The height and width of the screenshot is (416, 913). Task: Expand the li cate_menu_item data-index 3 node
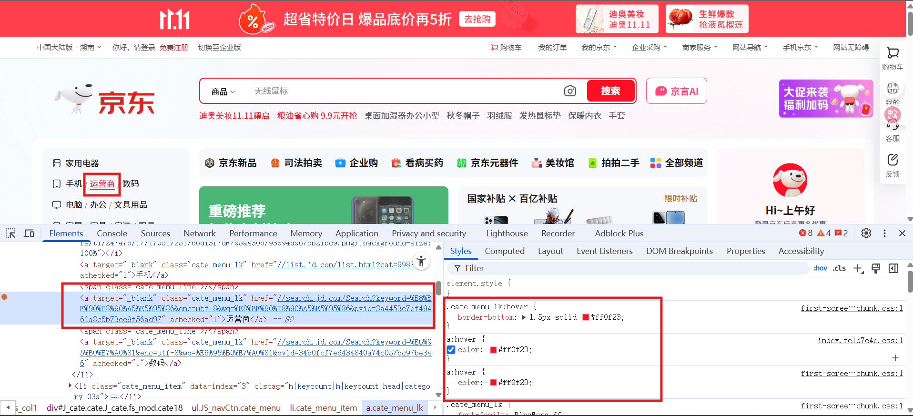pyautogui.click(x=70, y=386)
